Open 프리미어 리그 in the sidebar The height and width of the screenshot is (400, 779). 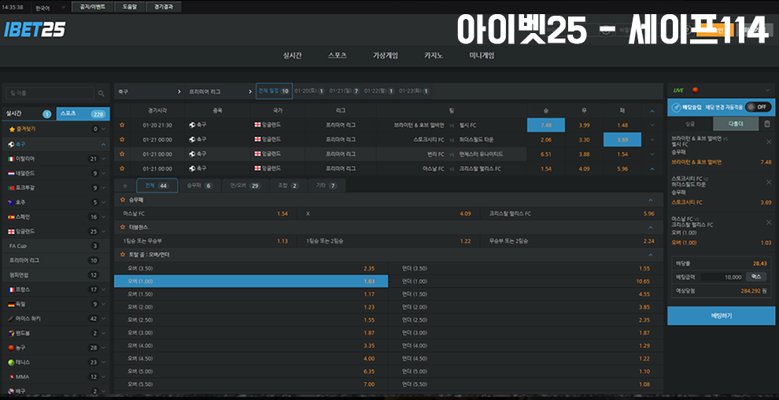point(56,261)
